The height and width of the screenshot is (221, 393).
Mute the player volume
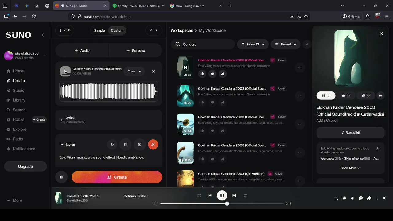tap(385, 198)
